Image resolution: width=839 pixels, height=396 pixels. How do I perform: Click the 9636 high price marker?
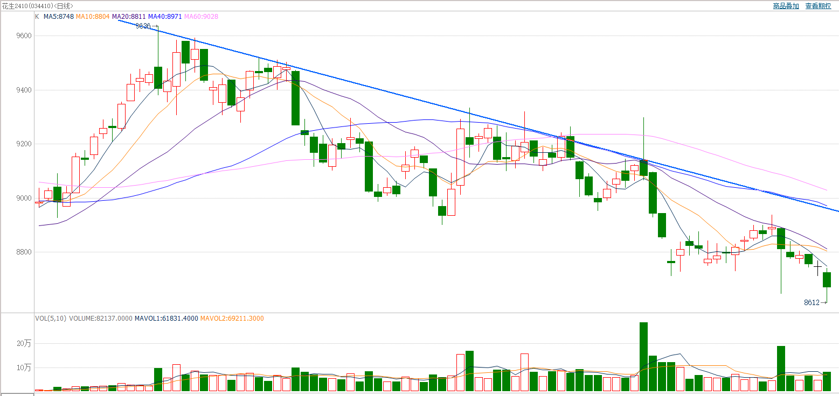(143, 26)
